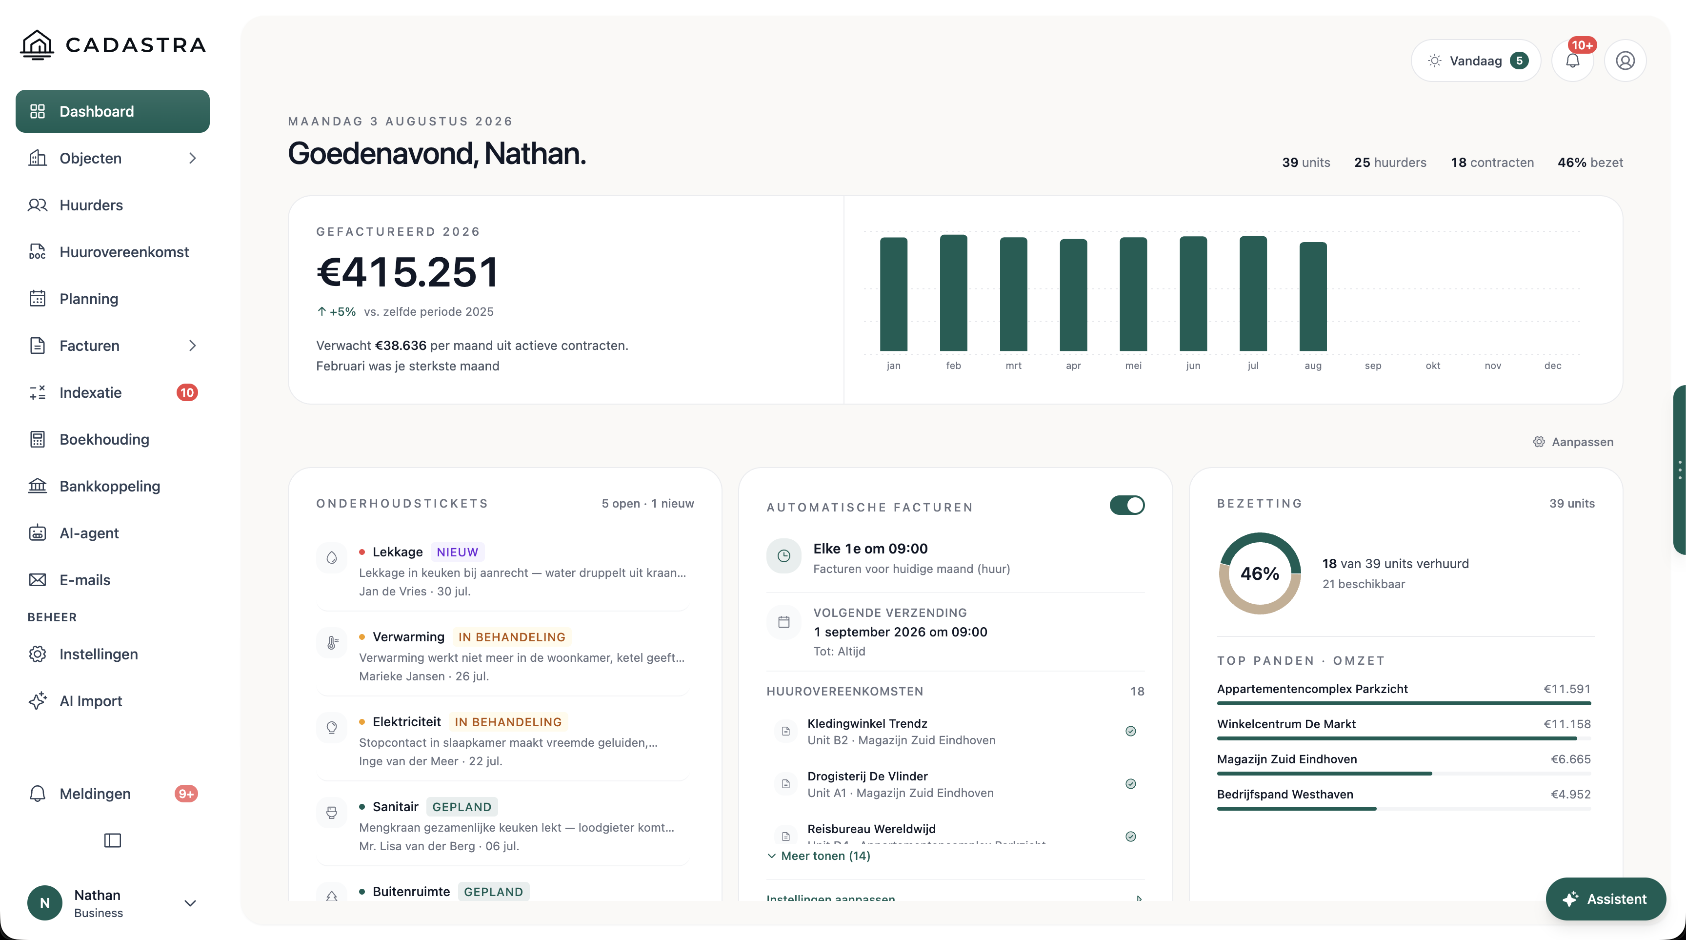Open the user profile icon
The image size is (1686, 940).
(x=1625, y=61)
